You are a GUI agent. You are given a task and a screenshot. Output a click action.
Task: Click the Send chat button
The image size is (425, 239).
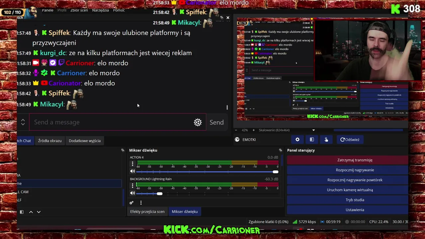[x=216, y=122]
